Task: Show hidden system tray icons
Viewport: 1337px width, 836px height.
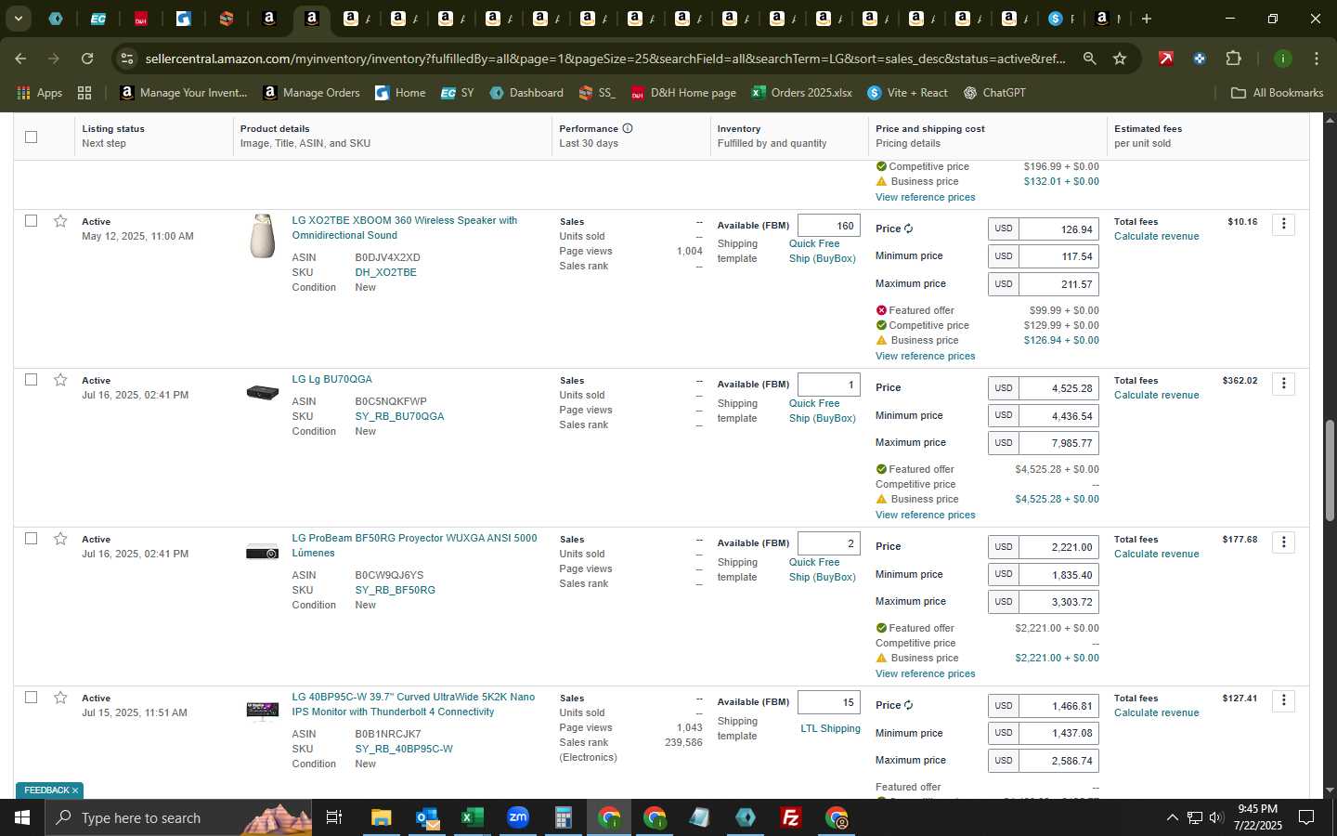Action: pos(1172,817)
